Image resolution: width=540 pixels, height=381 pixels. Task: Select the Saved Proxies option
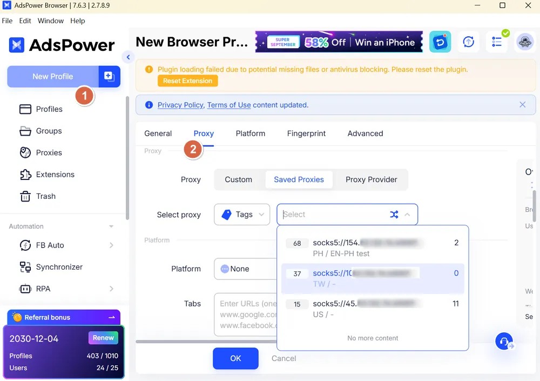[x=299, y=179]
